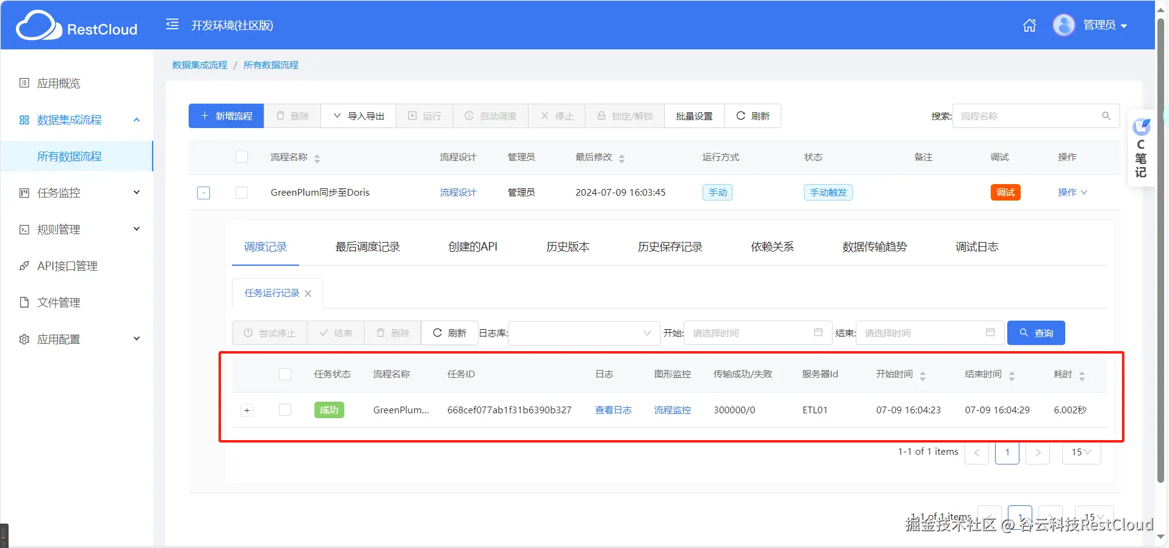The image size is (1169, 548).
Task: Click the search magnifier icon
Action: pyautogui.click(x=1106, y=116)
